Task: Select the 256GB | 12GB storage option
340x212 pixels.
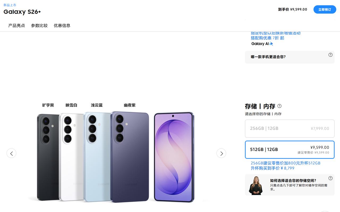Action: click(x=290, y=128)
